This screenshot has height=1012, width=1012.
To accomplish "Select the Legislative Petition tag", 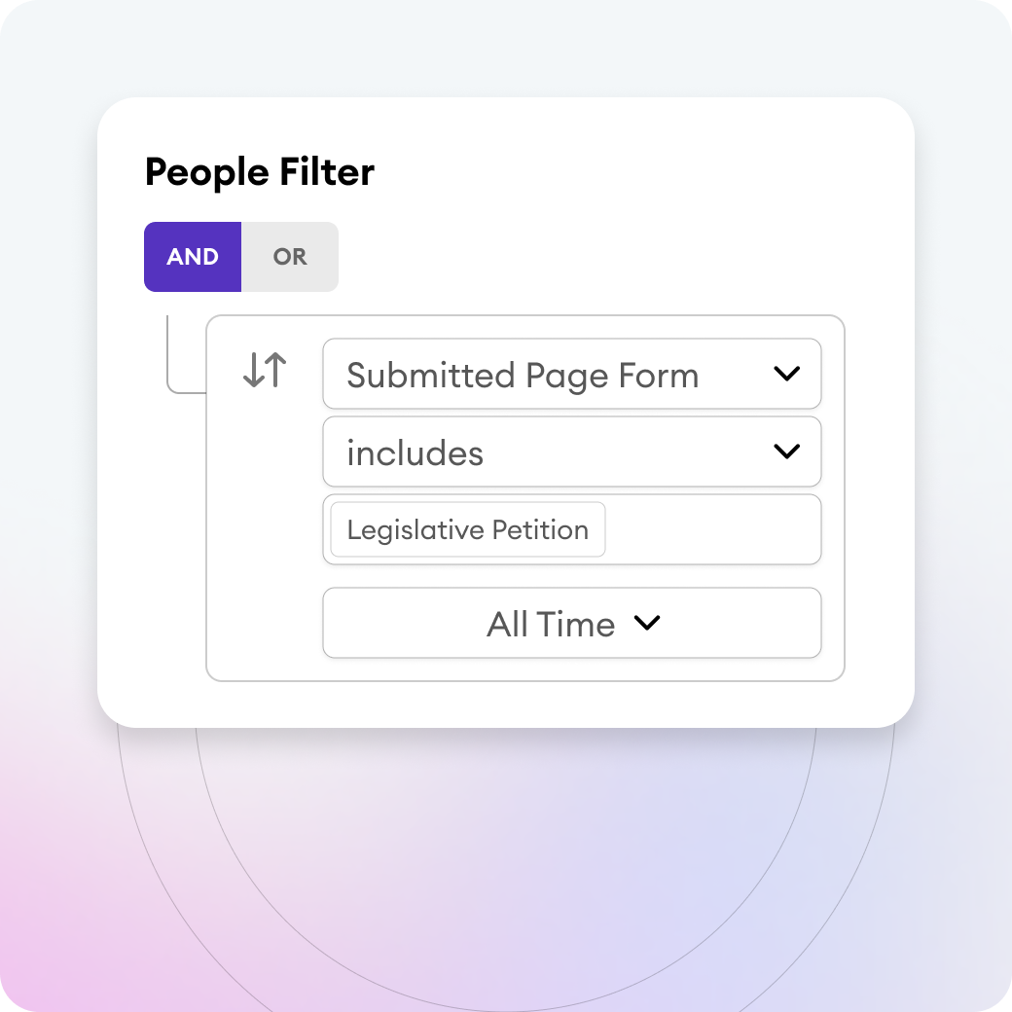I will coord(468,529).
